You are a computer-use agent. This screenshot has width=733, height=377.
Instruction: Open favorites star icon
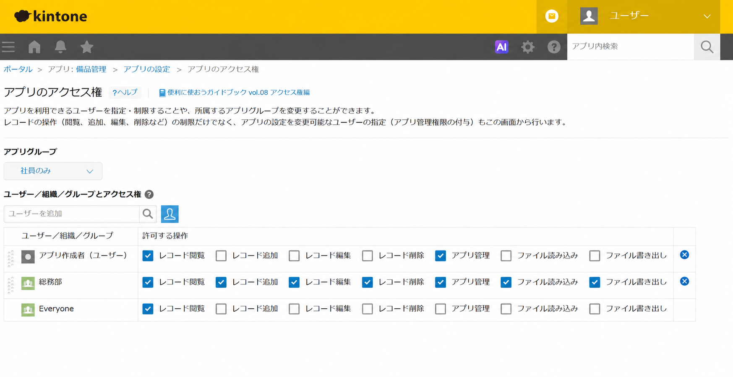pyautogui.click(x=87, y=47)
